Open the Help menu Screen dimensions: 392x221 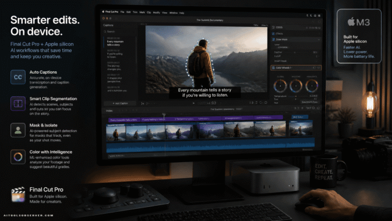tap(182, 13)
